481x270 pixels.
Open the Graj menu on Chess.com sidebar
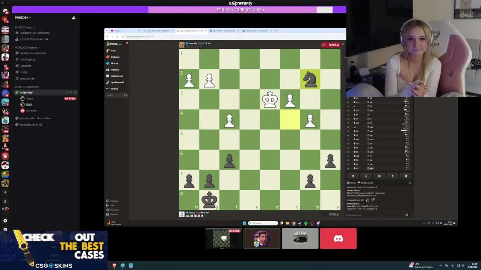[111, 51]
